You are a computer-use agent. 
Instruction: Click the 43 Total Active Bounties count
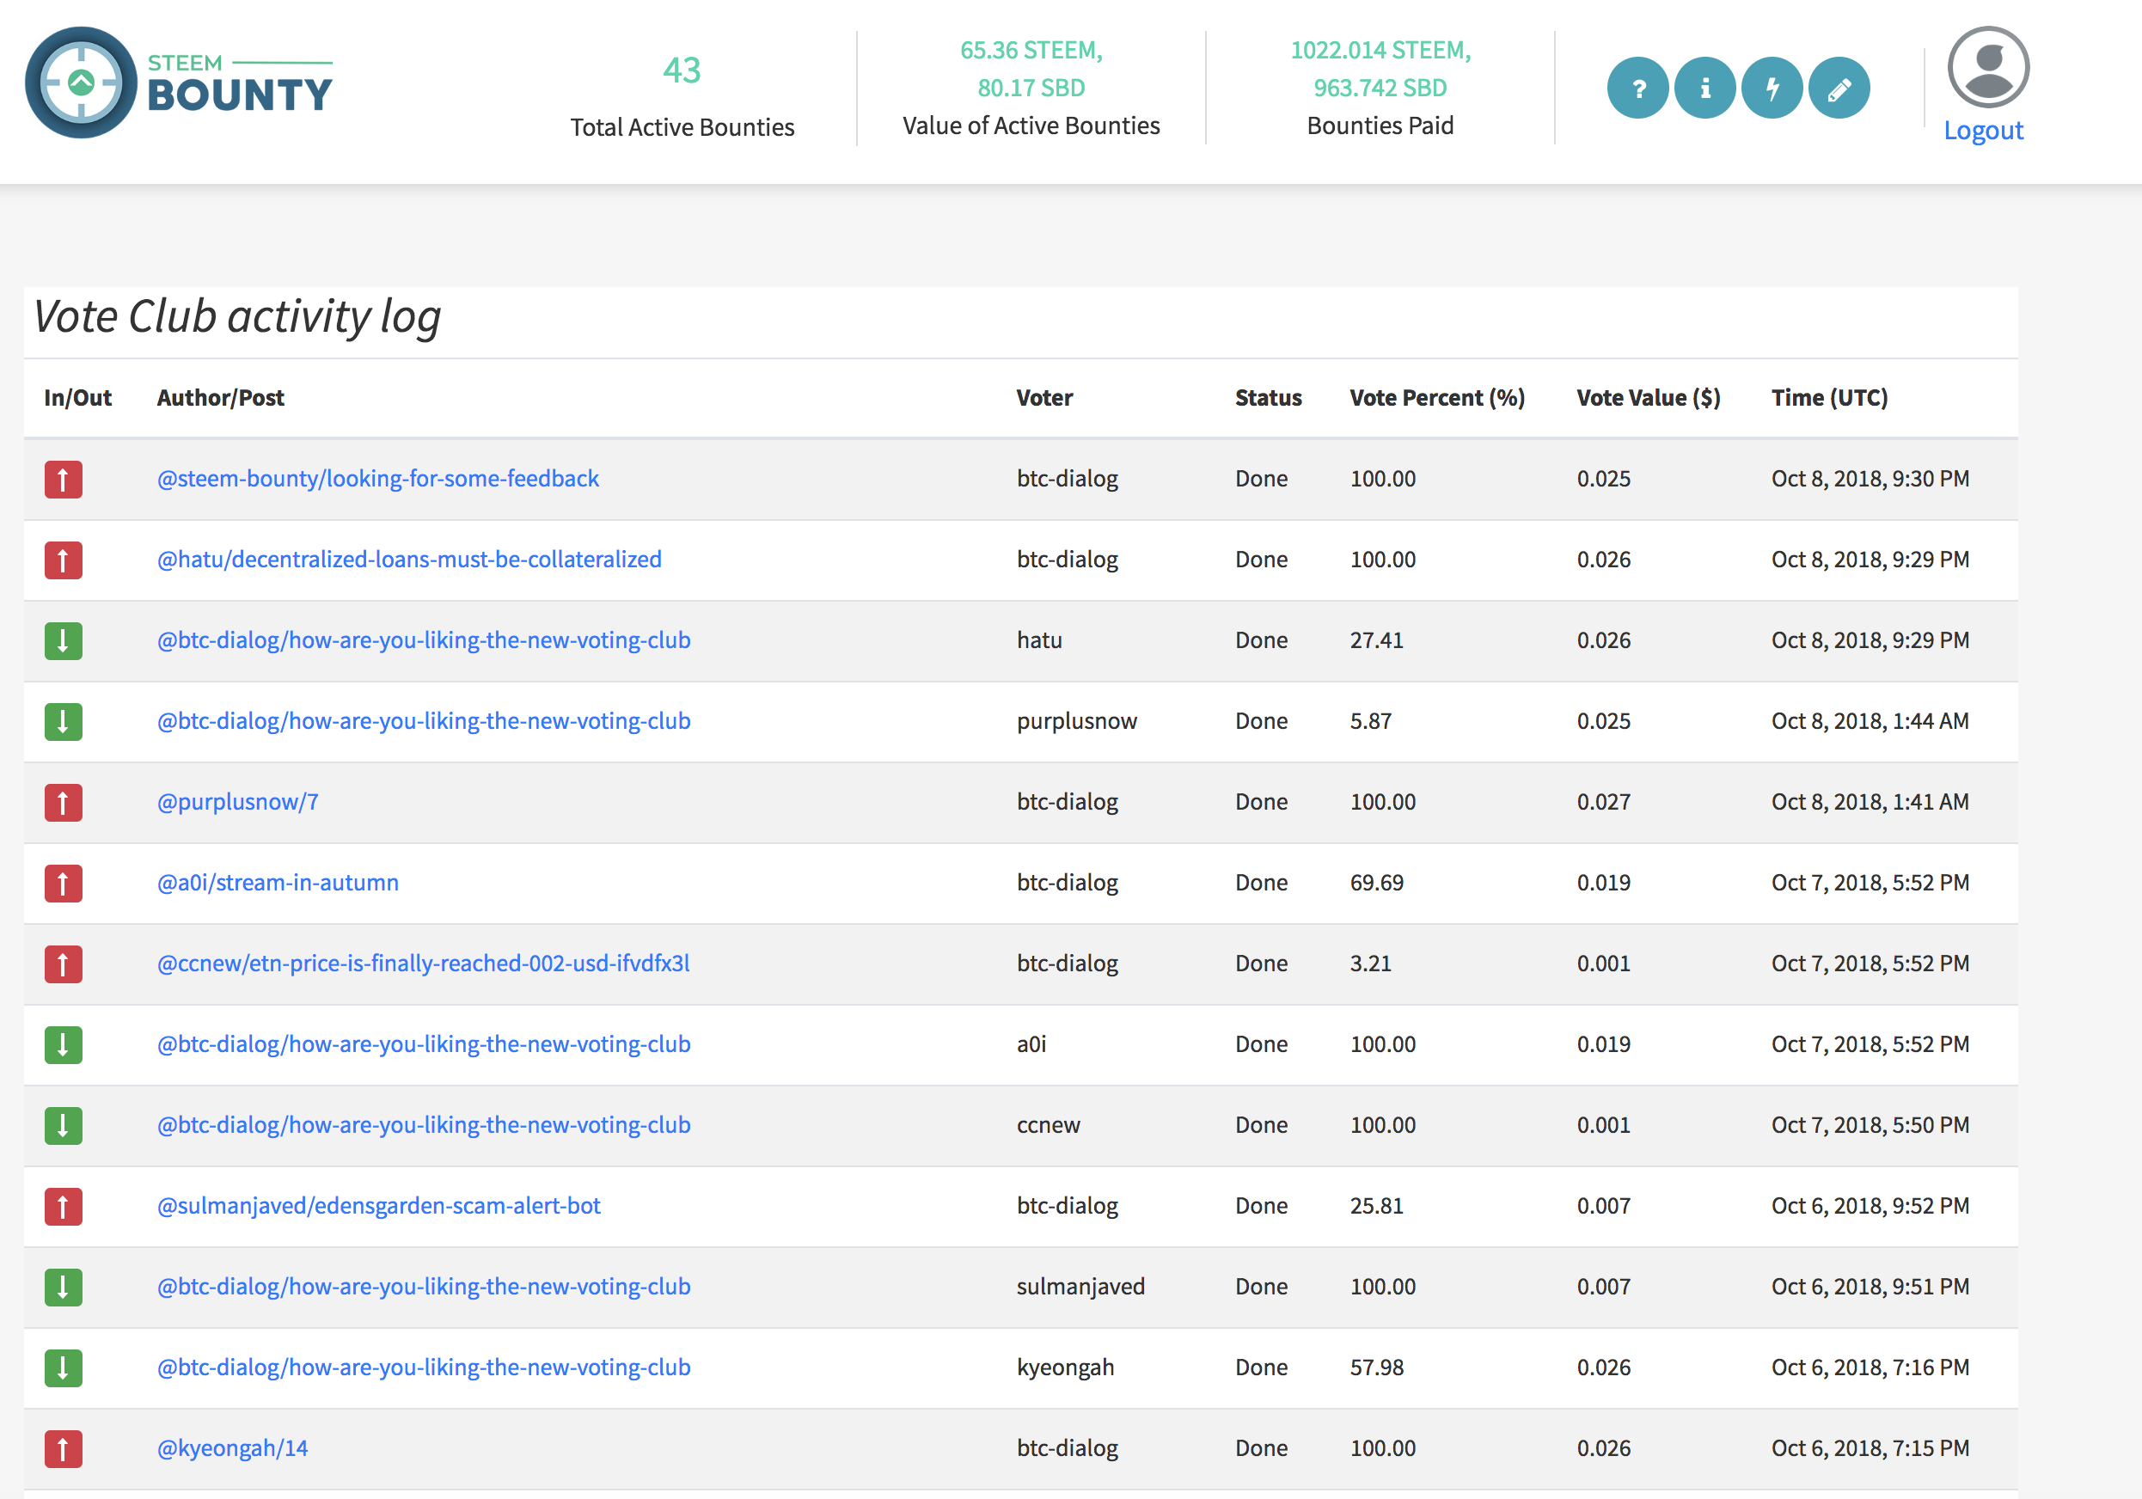click(x=682, y=70)
